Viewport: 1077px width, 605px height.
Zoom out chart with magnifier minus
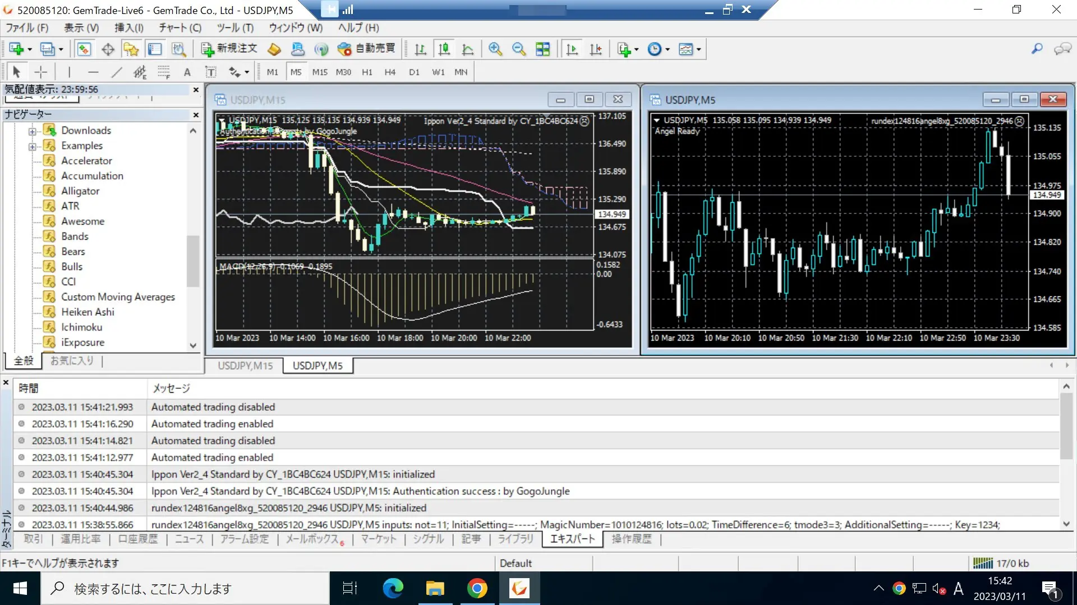519,49
